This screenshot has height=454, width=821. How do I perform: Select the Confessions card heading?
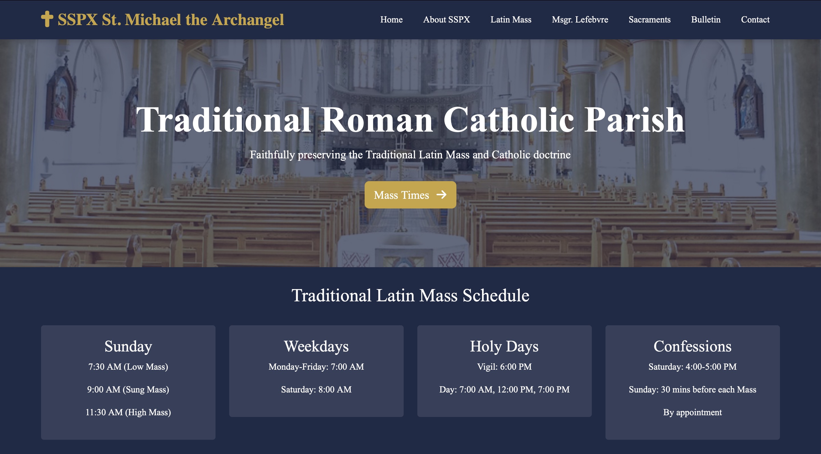(x=692, y=346)
